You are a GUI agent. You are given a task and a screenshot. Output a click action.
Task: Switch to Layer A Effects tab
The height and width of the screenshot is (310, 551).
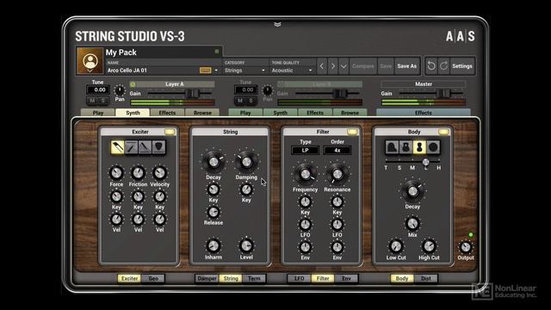pos(167,113)
